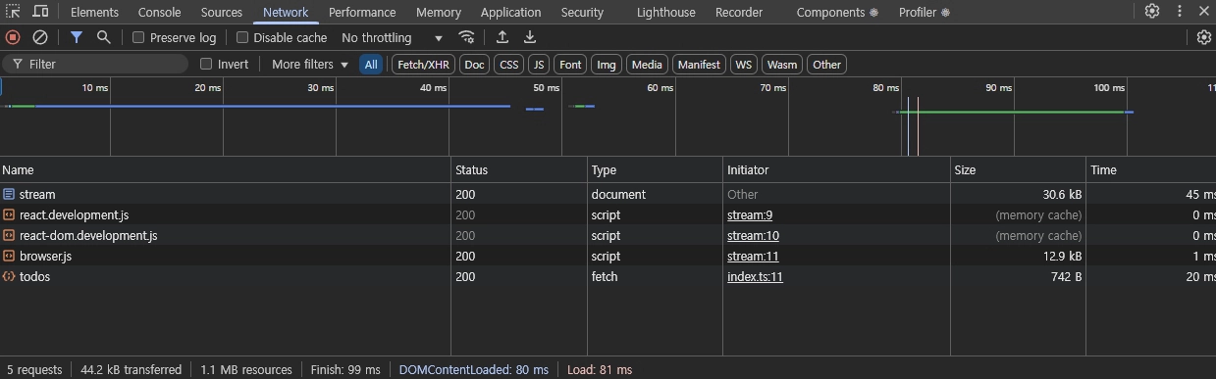
Task: Filter by Media requests
Action: click(647, 65)
